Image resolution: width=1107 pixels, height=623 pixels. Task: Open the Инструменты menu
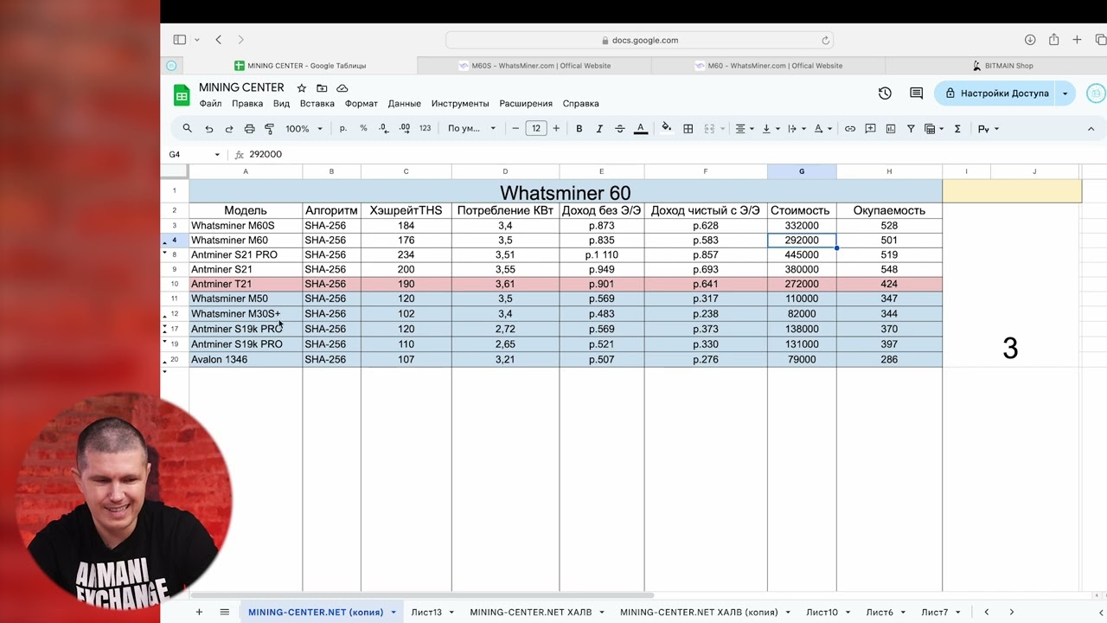click(x=460, y=104)
